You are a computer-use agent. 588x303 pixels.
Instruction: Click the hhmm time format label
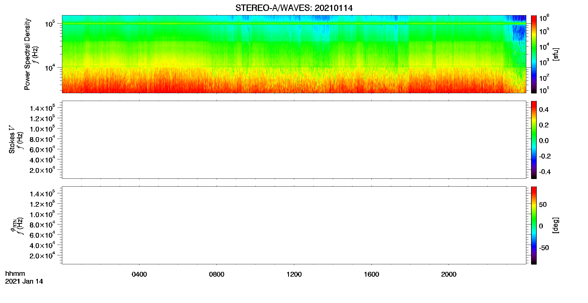click(15, 274)
